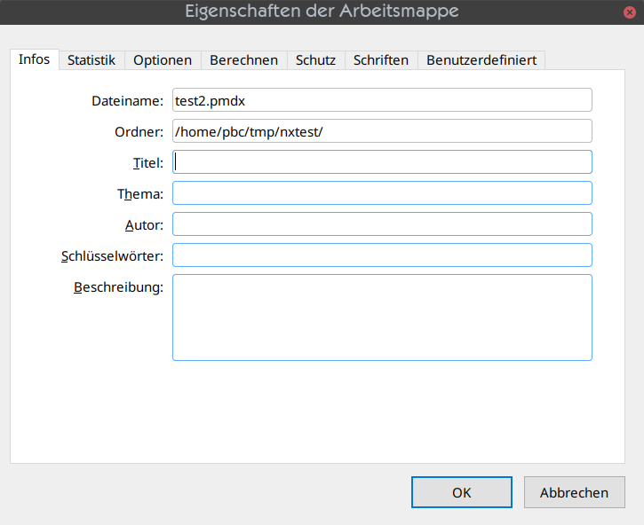Switch to the Infos tab
Screen dimensions: 644x525
point(35,60)
